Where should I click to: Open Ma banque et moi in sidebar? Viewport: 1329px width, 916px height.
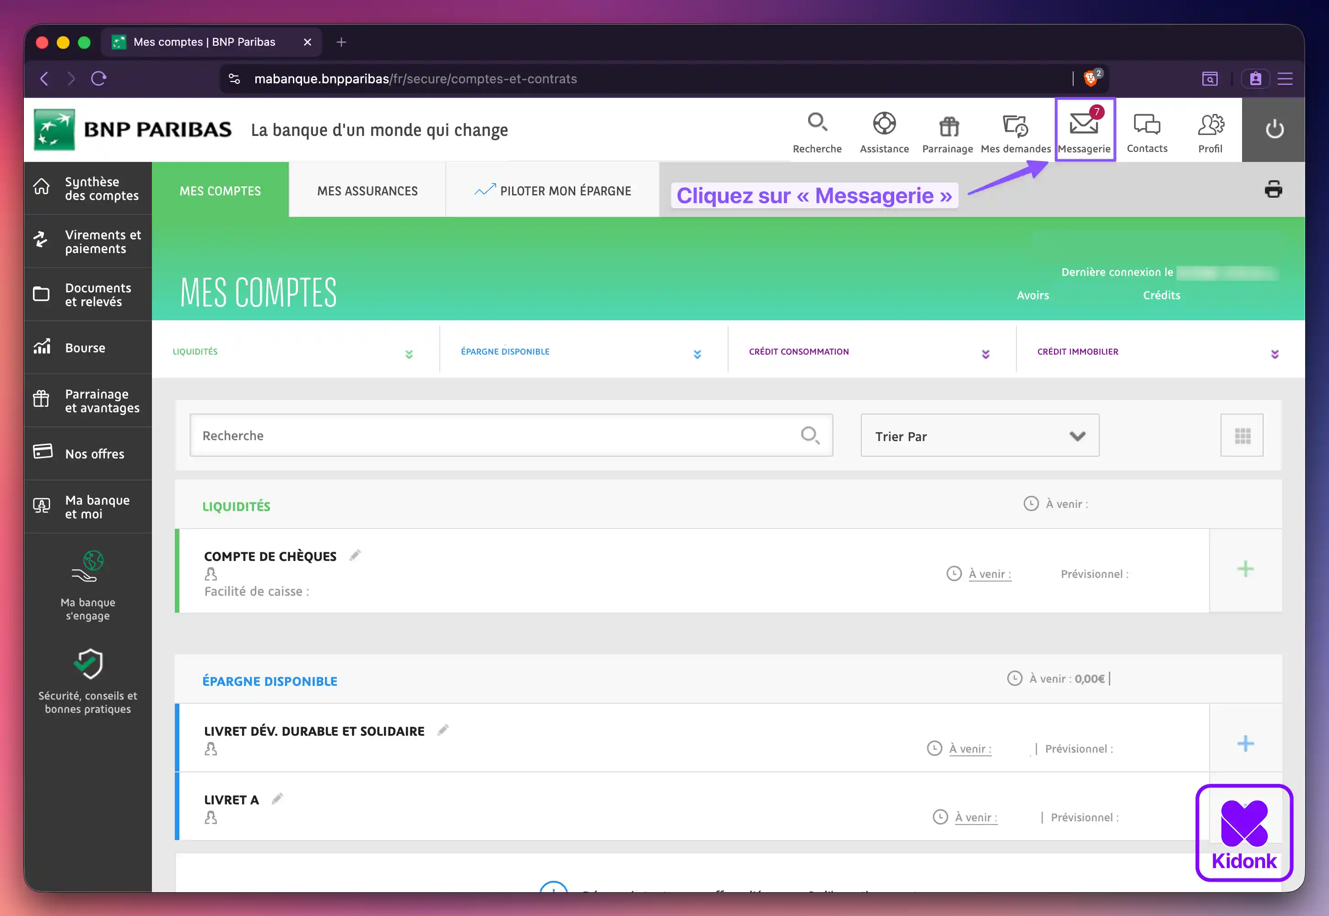pos(88,507)
